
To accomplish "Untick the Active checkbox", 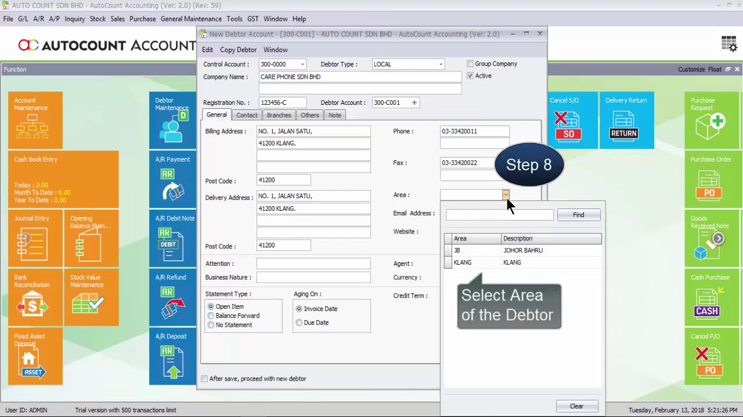I will 470,76.
